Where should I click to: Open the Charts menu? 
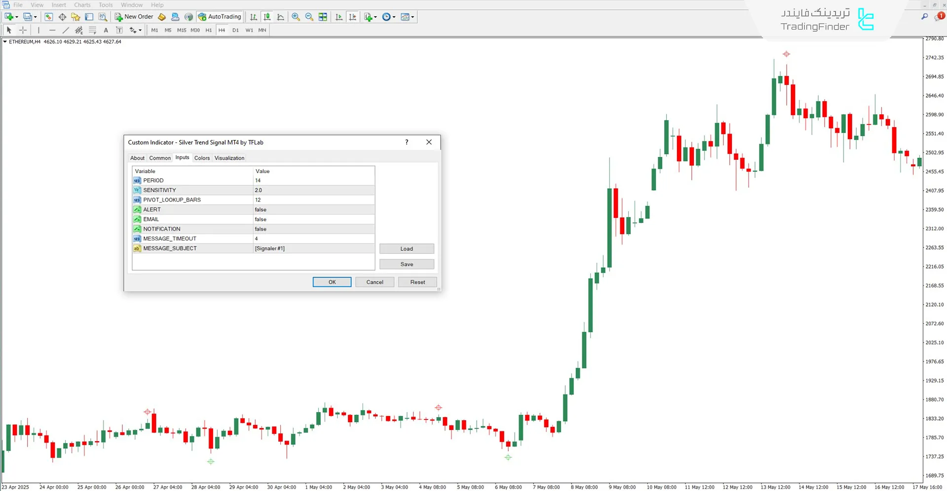[82, 4]
